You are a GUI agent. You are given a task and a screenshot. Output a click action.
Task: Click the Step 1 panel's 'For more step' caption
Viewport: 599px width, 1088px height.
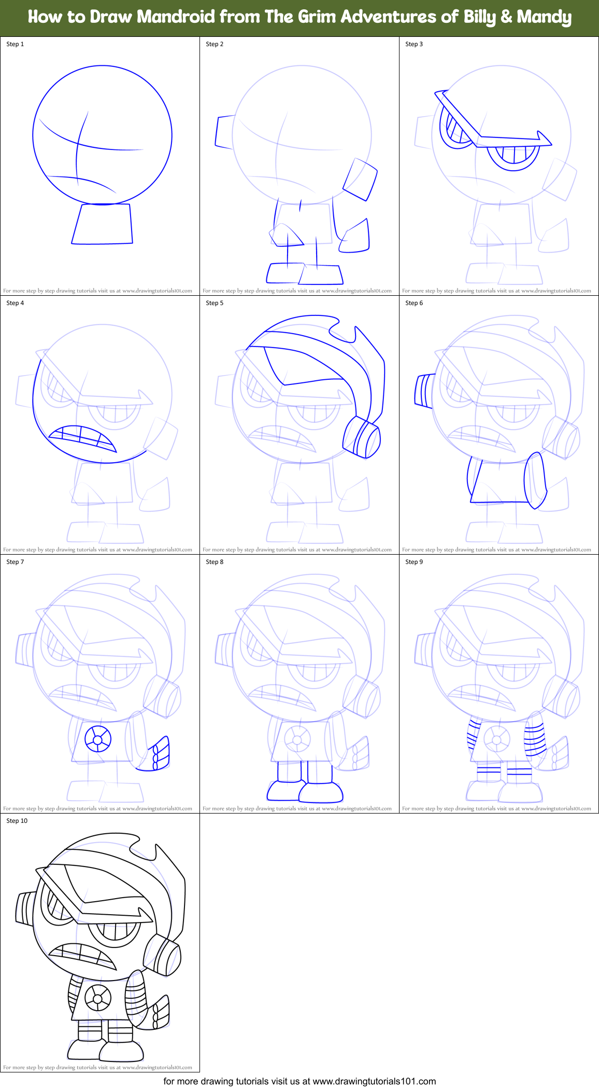[97, 291]
